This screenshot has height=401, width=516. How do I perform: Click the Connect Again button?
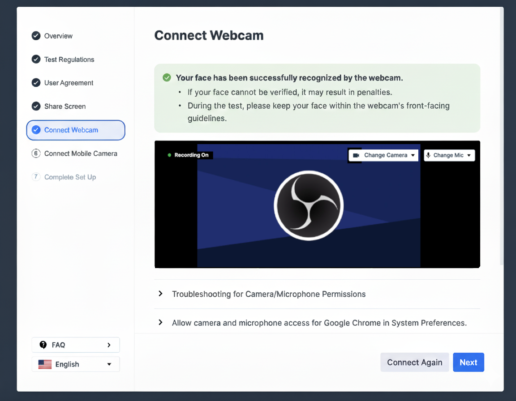(x=415, y=362)
